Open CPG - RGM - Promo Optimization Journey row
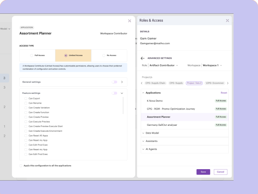 [185, 109]
